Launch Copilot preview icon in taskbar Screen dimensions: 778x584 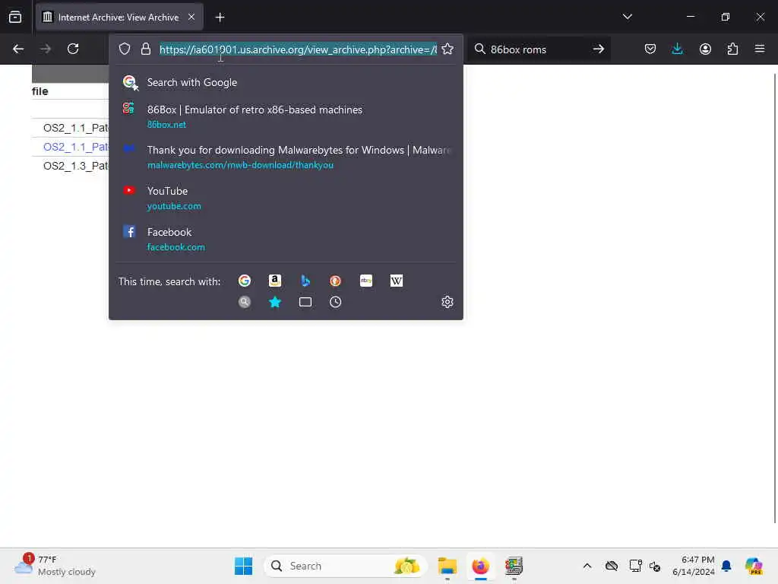click(x=754, y=566)
